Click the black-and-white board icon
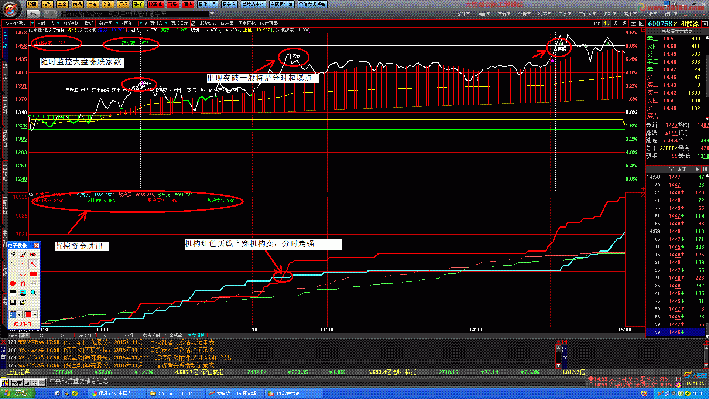 [13, 293]
